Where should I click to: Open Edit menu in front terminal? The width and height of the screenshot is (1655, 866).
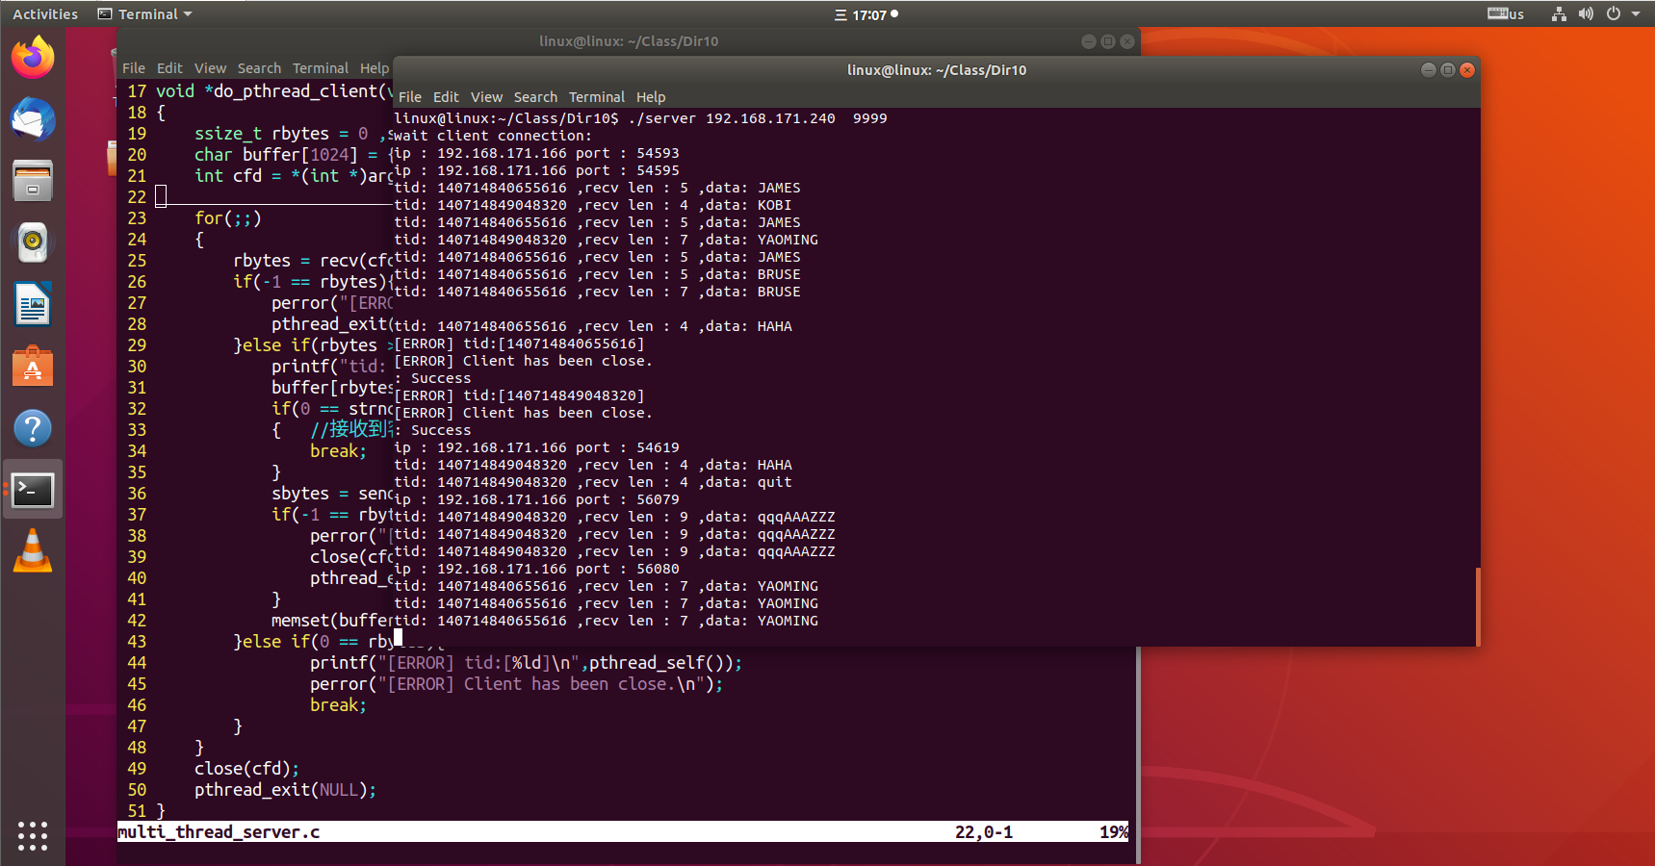[x=446, y=97]
